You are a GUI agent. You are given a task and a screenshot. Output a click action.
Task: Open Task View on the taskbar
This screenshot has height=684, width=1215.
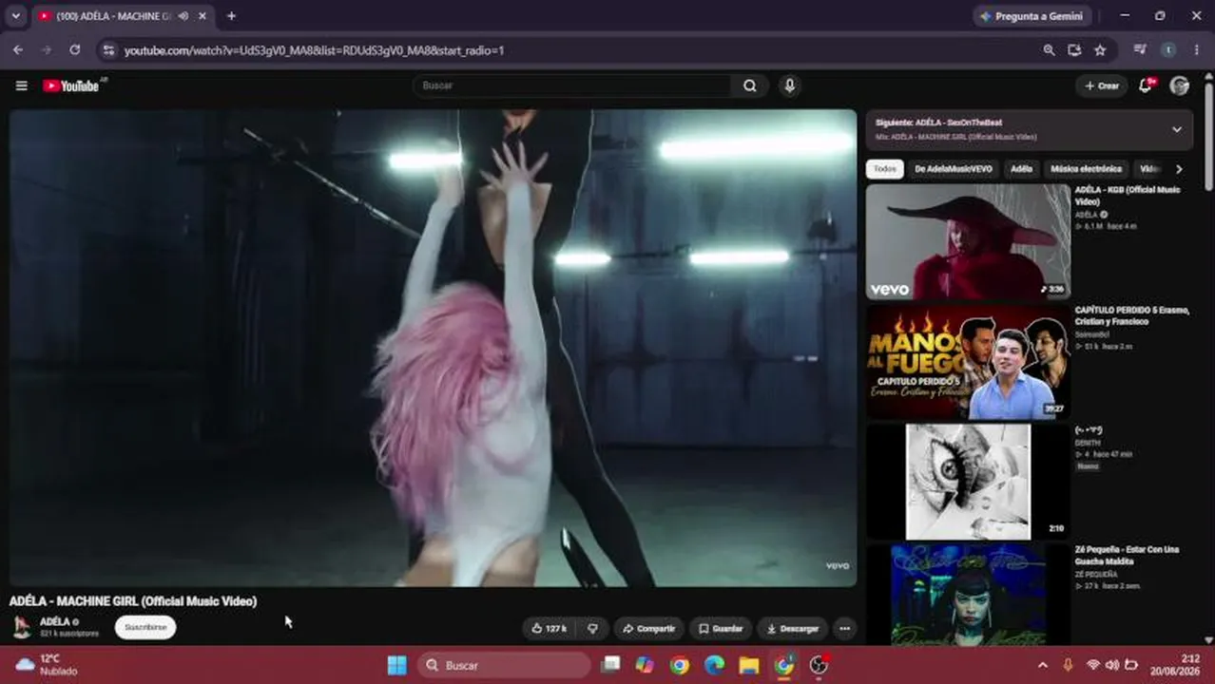(x=610, y=665)
